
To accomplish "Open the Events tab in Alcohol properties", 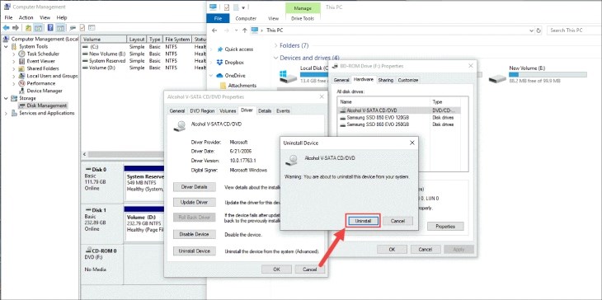I will pos(283,111).
